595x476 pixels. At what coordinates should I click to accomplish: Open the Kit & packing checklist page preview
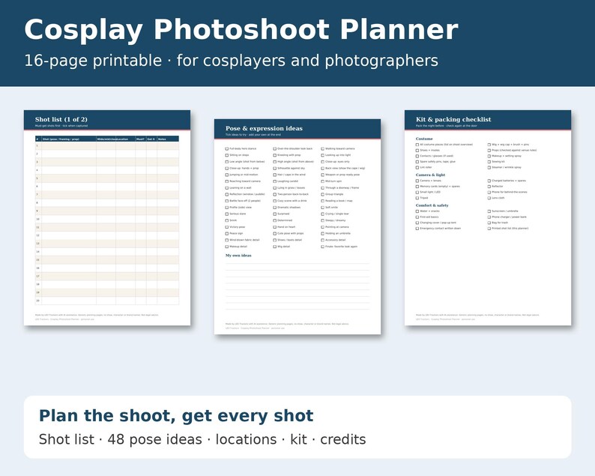tap(488, 218)
